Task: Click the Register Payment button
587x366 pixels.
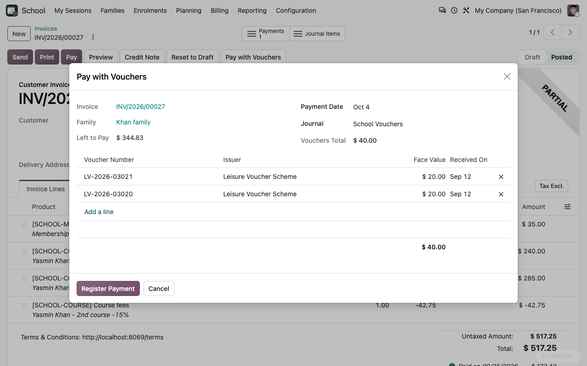Action: tap(108, 289)
